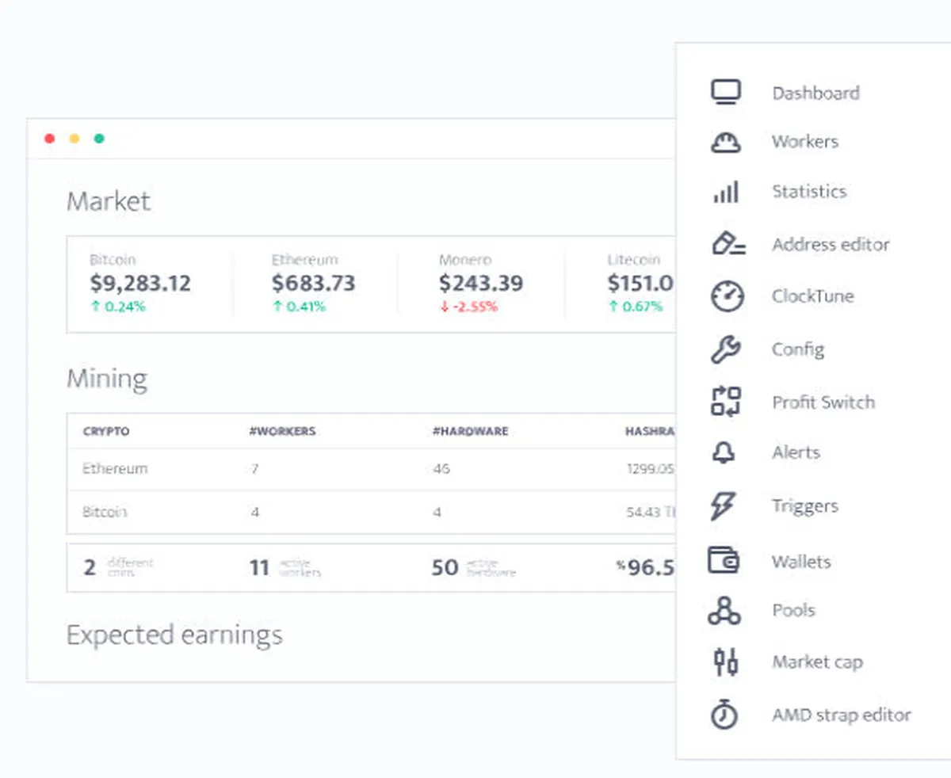This screenshot has width=951, height=778.
Task: Click the Bitcoin change 0.24%
Action: [117, 307]
